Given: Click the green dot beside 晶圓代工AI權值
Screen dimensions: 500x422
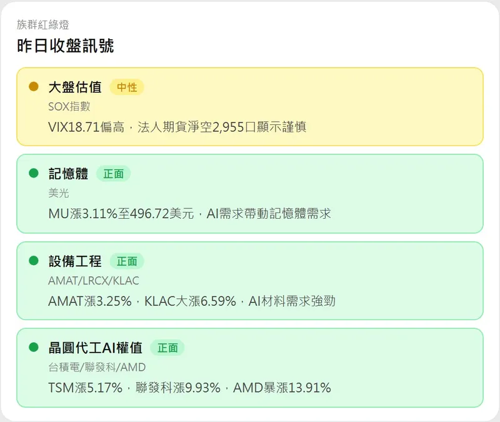Looking at the screenshot, I should 34,347.
